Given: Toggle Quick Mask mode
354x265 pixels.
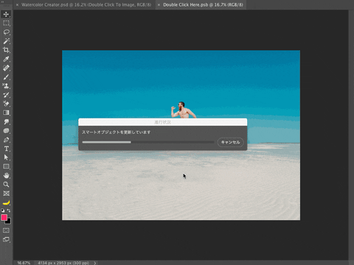Looking at the screenshot, I should coord(6,230).
